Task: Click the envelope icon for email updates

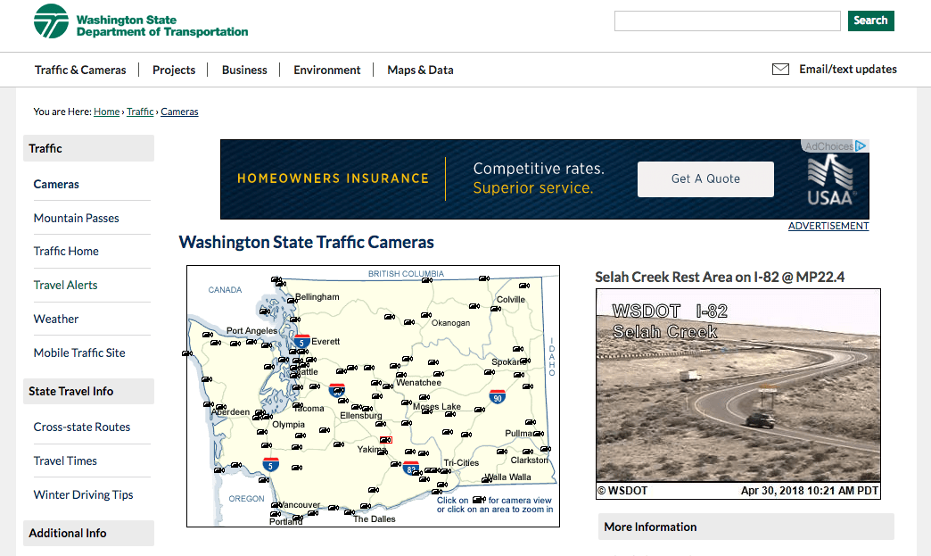Action: point(780,70)
